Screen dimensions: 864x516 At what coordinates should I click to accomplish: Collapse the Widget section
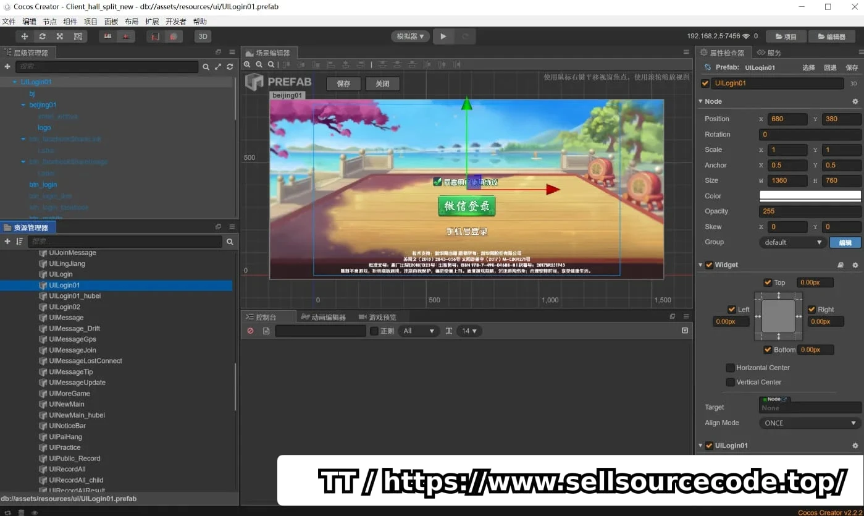click(701, 265)
